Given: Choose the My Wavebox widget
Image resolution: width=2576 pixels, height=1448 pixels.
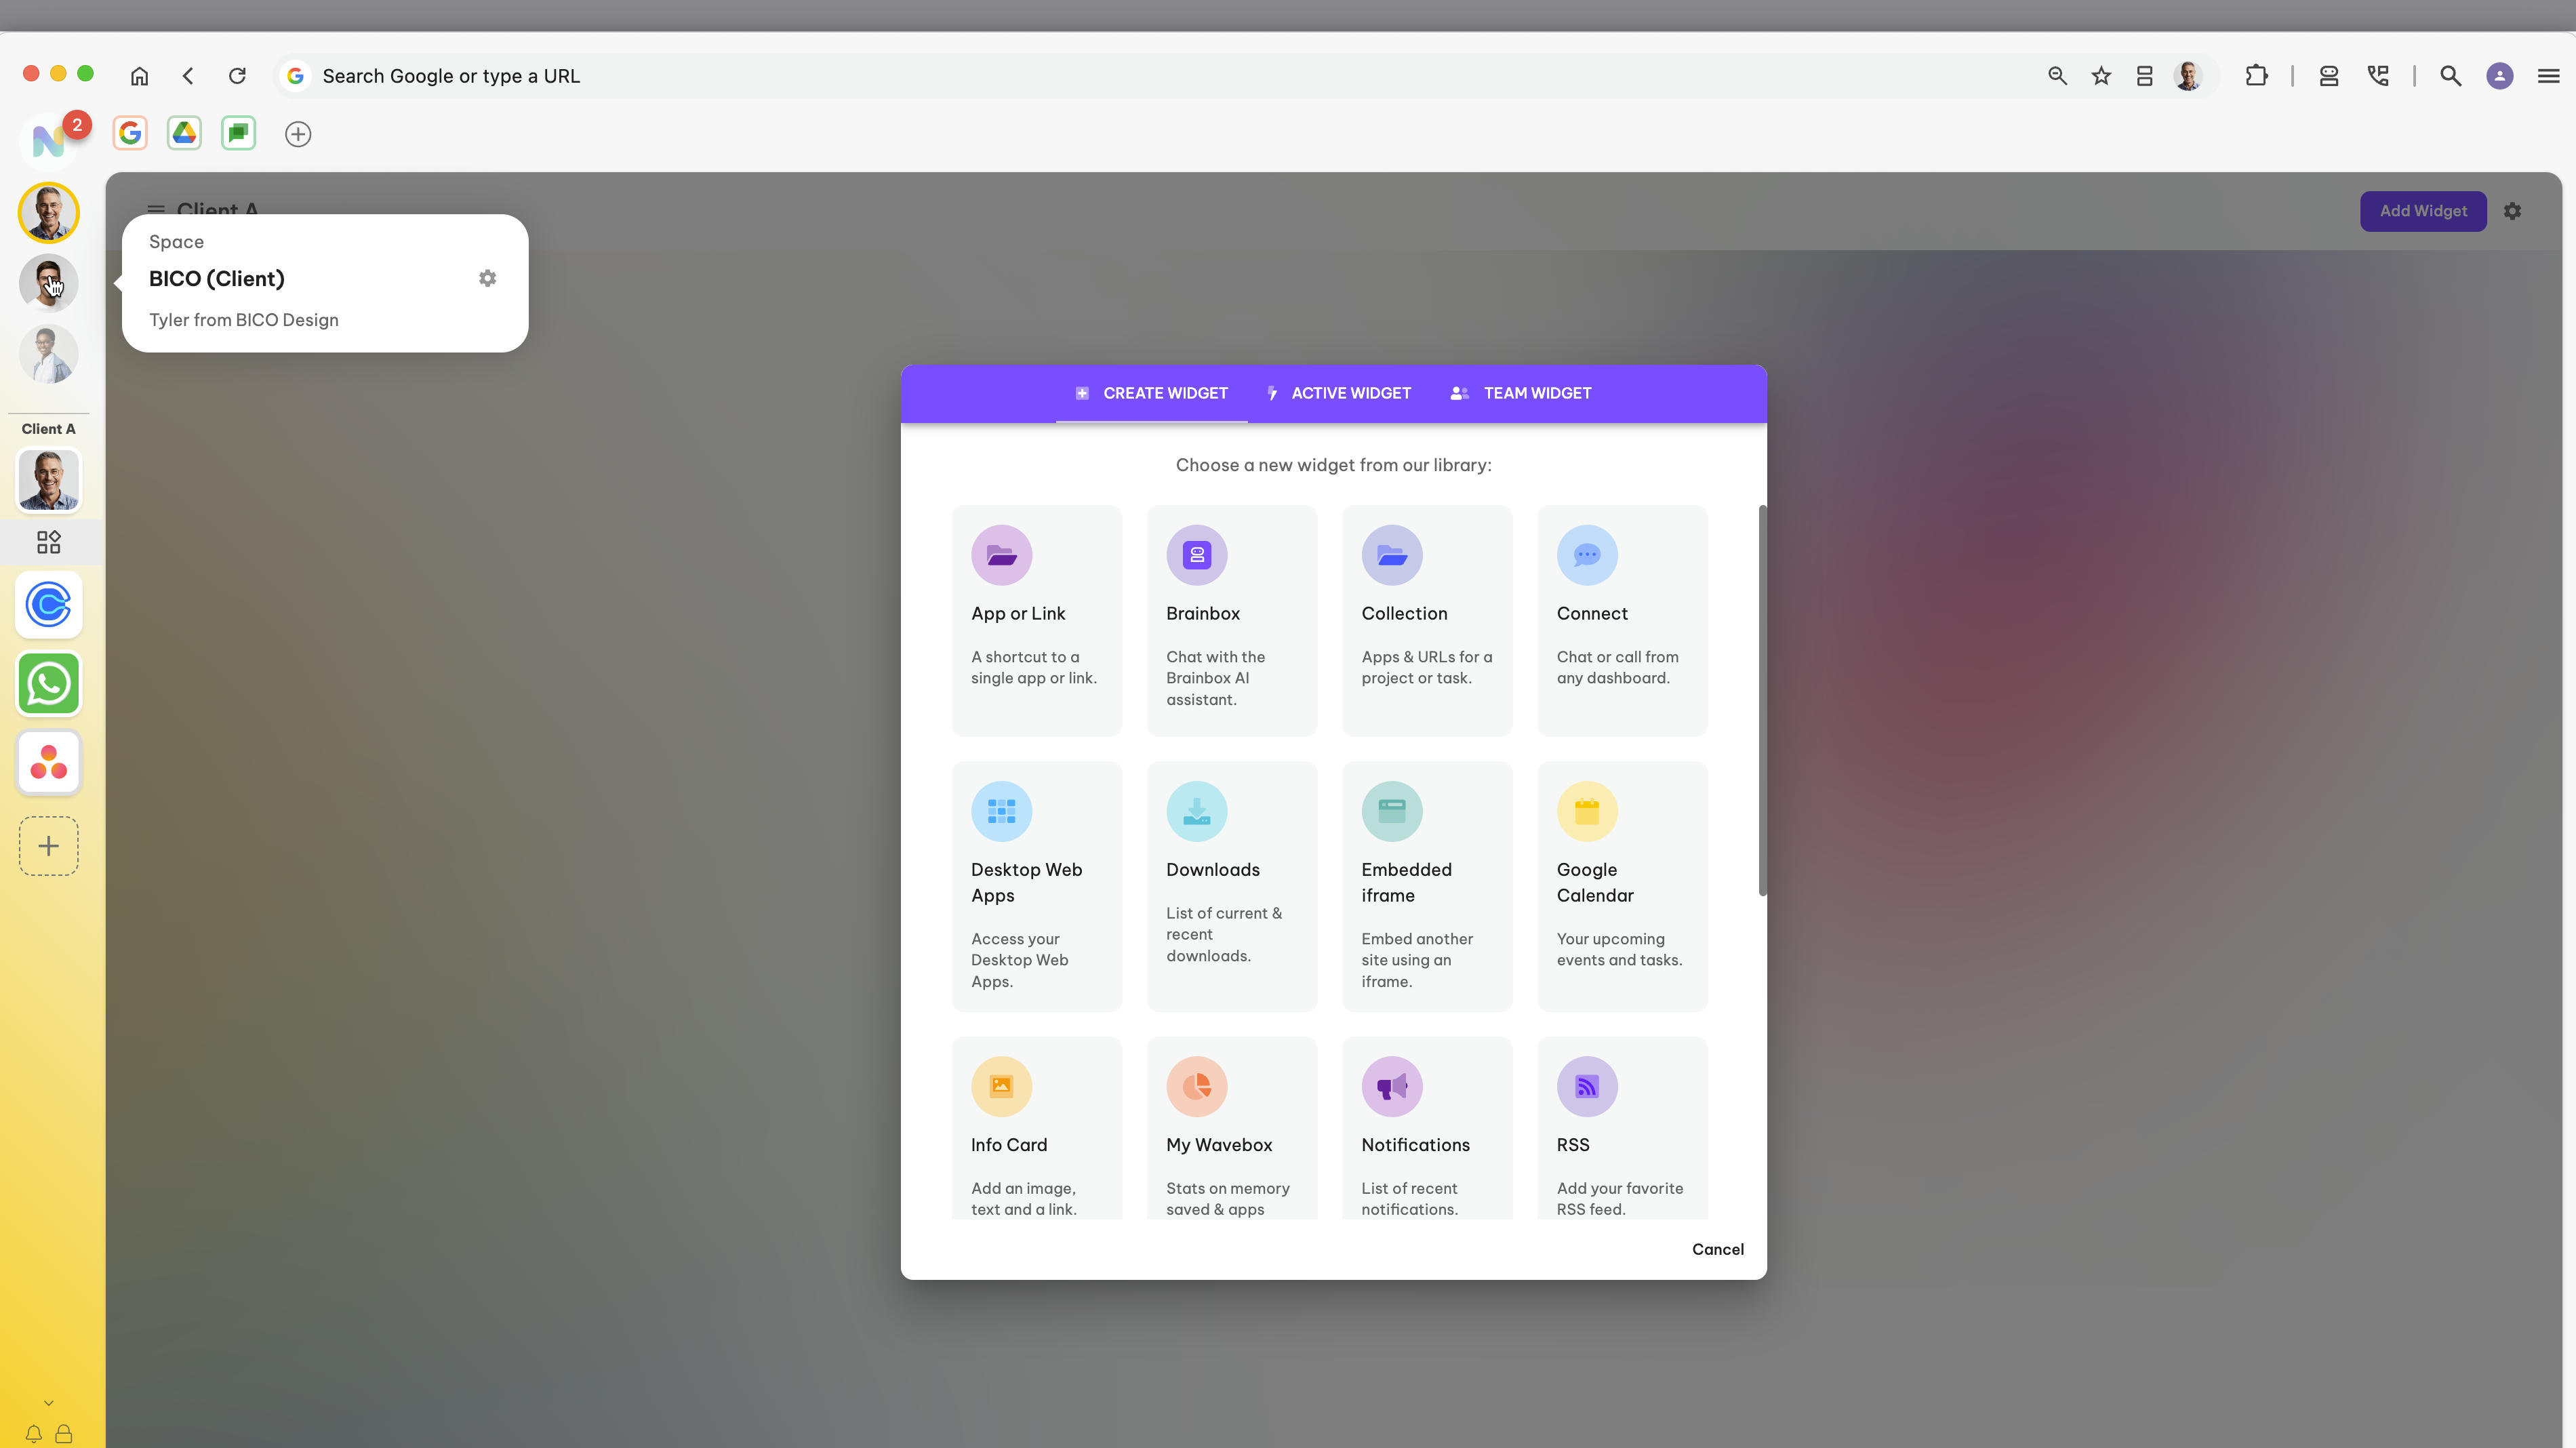Looking at the screenshot, I should point(1231,1128).
